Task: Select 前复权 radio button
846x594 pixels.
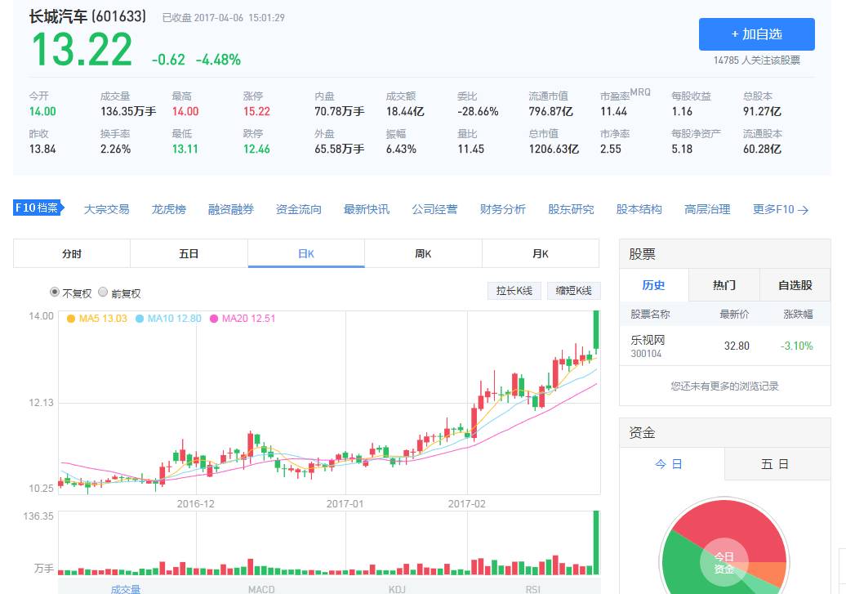Action: [103, 292]
